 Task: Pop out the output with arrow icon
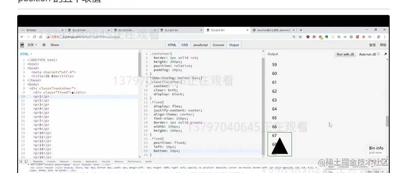click(x=385, y=54)
